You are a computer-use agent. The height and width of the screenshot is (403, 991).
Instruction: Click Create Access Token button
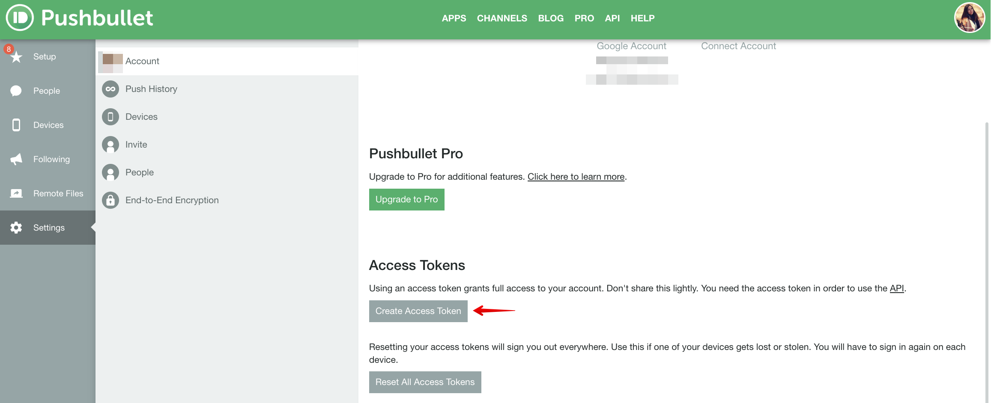click(418, 311)
